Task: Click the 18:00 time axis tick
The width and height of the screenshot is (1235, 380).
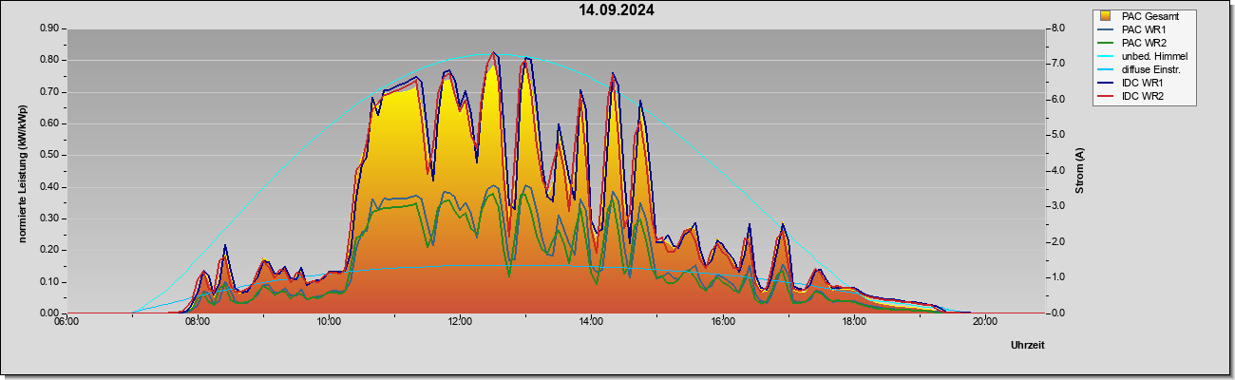Action: click(x=854, y=321)
